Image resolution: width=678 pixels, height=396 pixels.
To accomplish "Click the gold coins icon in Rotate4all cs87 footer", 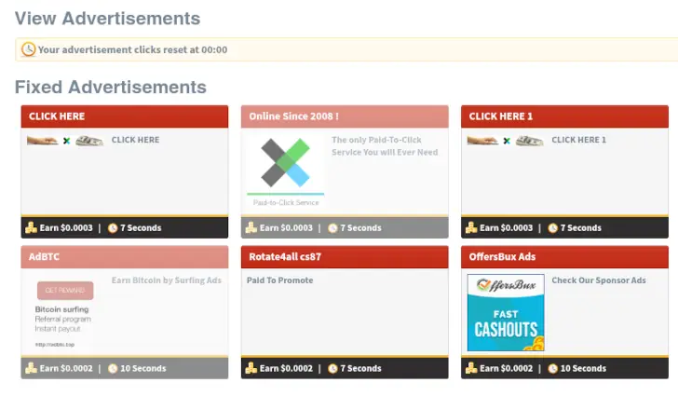I will coord(251,368).
